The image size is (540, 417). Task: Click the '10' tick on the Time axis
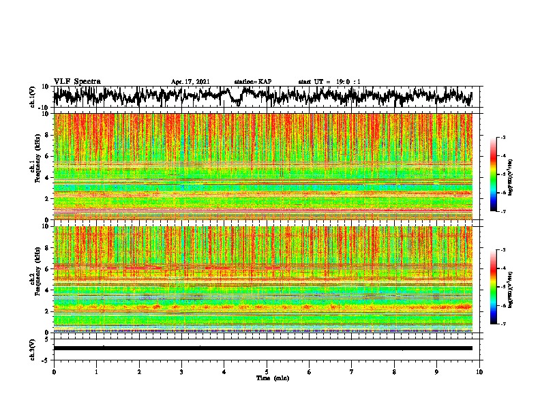[x=479, y=372]
